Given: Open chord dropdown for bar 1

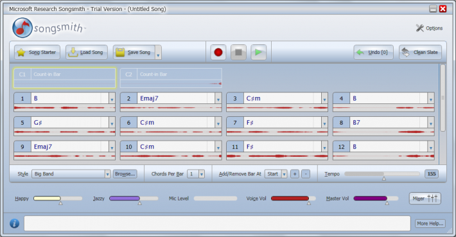Looking at the screenshot, I should coord(112,98).
